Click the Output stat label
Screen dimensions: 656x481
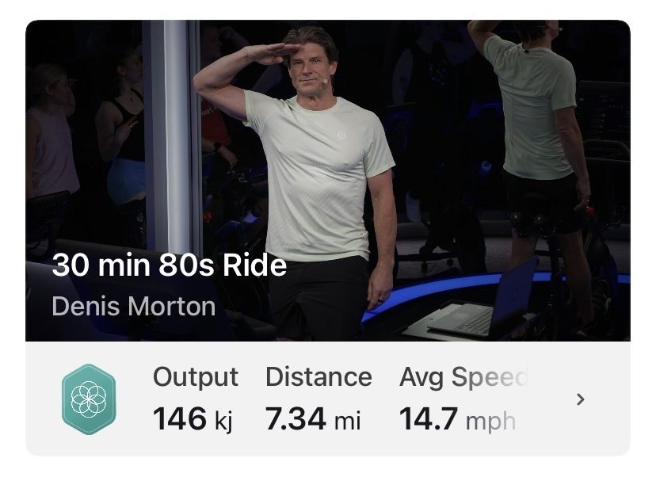coord(195,376)
